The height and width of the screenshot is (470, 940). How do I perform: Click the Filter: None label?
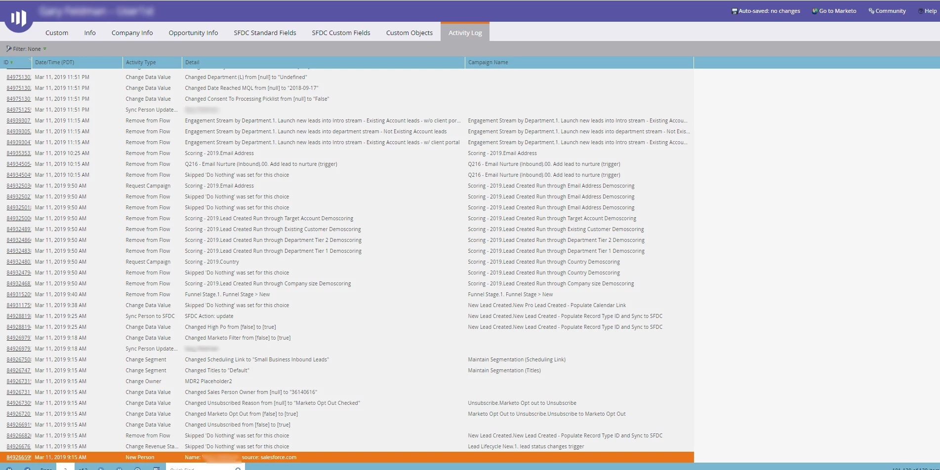click(27, 49)
